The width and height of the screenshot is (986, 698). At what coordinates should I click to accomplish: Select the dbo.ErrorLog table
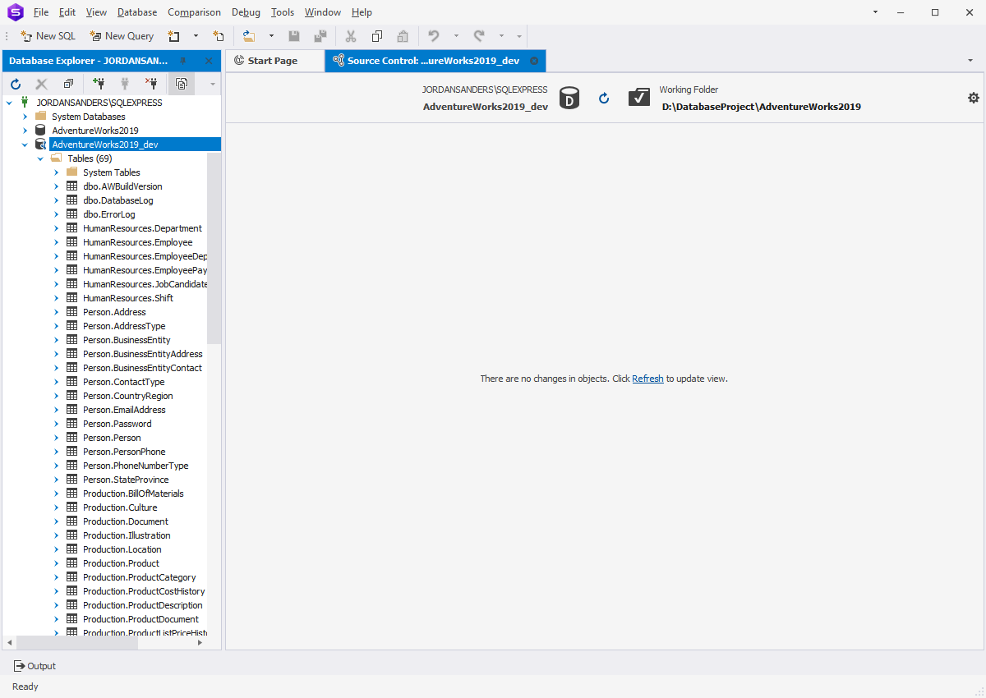point(109,214)
